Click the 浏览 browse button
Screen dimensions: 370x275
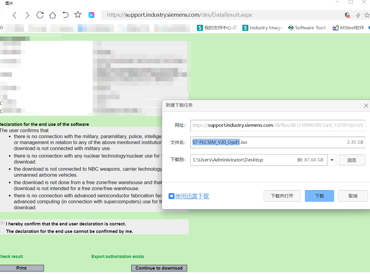point(351,160)
